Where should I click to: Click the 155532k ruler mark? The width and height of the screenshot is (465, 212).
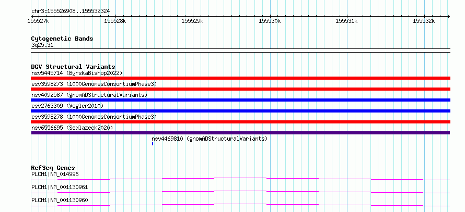click(x=424, y=21)
